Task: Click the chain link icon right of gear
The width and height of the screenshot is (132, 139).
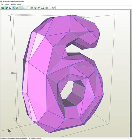Action: coord(39,8)
